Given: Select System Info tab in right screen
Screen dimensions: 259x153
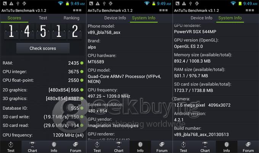Looking at the screenshot, I should [230, 18].
